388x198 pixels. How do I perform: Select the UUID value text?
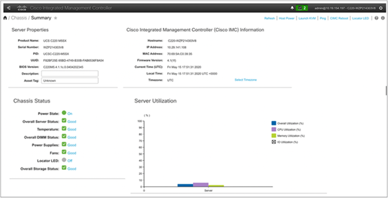pos(73,60)
